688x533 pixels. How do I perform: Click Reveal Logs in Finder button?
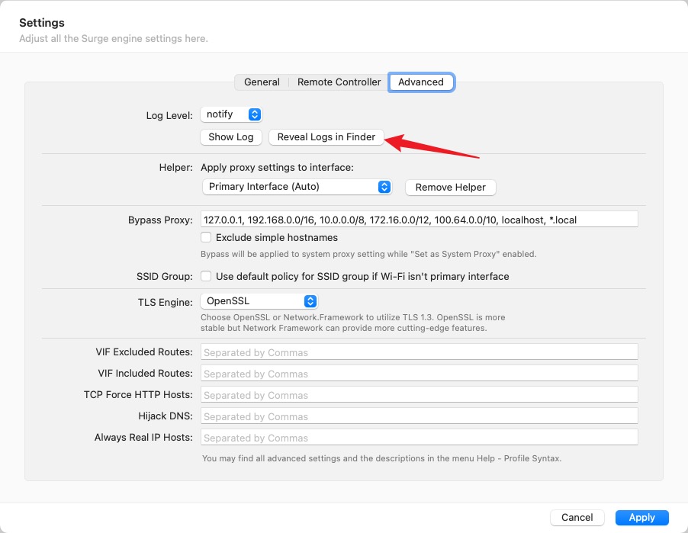coord(326,136)
